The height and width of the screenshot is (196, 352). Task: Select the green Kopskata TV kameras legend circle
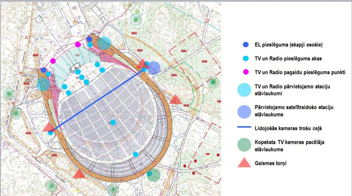coord(246,145)
